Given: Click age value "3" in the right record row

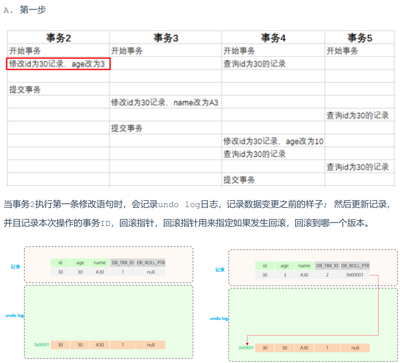Looking at the screenshot, I should [285, 275].
